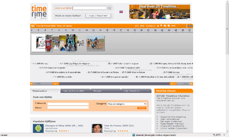Viewport: 229px width, 137px height.
Task: Select 6-7-2009 Marseille to La Grande-Motte
Action: [63, 72]
